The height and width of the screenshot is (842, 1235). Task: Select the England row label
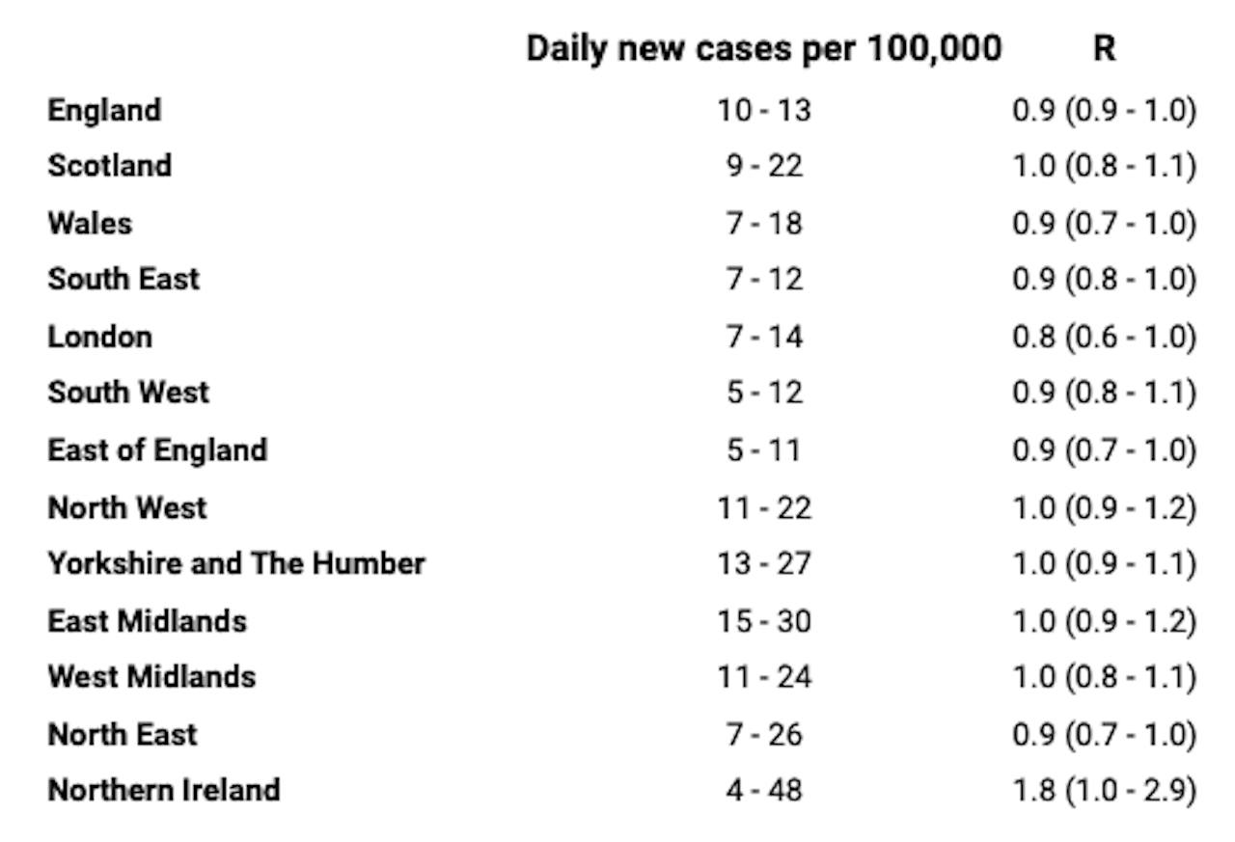104,110
